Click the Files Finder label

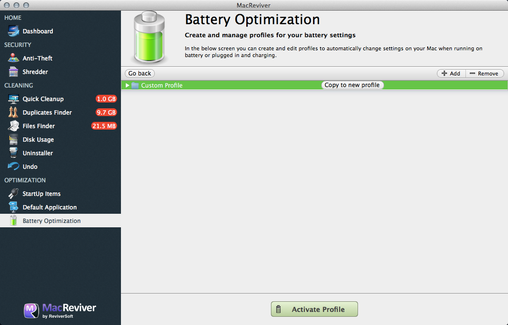point(39,126)
